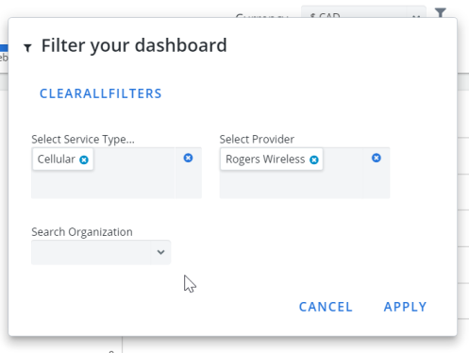
Task: Clear all selected providers
Action: click(377, 158)
